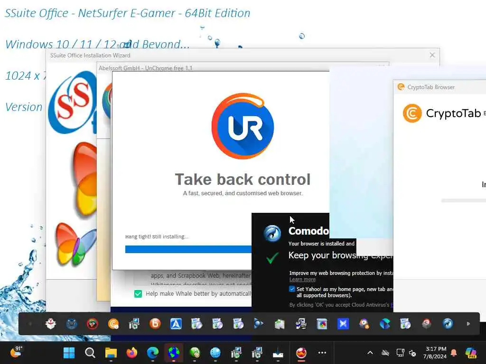Click the light-blue globe icon on the taskbar
Screen dimensions: 486x364
pos(215,353)
